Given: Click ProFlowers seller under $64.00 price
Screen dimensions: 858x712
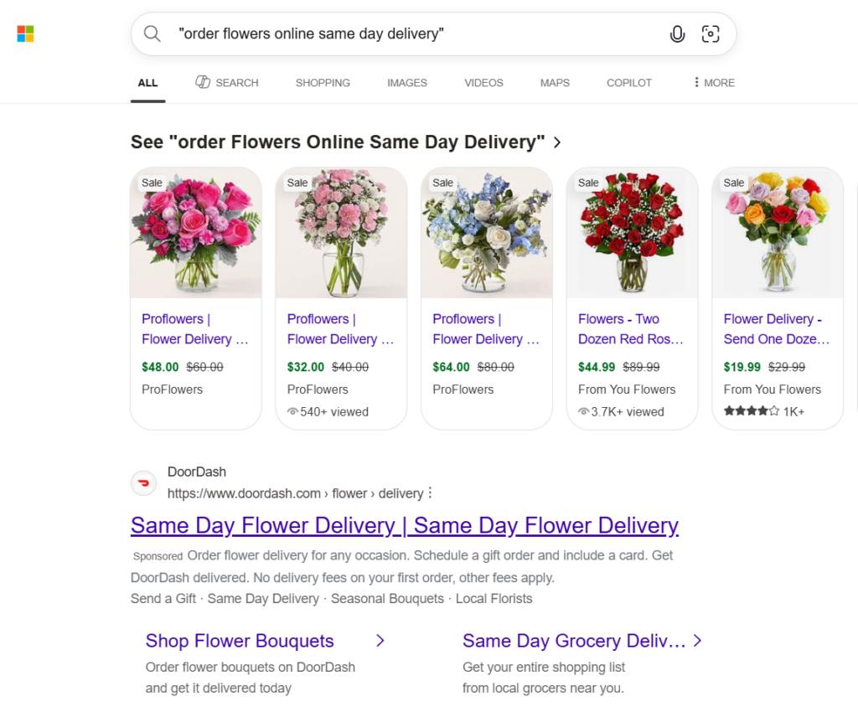Looking at the screenshot, I should coord(463,390).
